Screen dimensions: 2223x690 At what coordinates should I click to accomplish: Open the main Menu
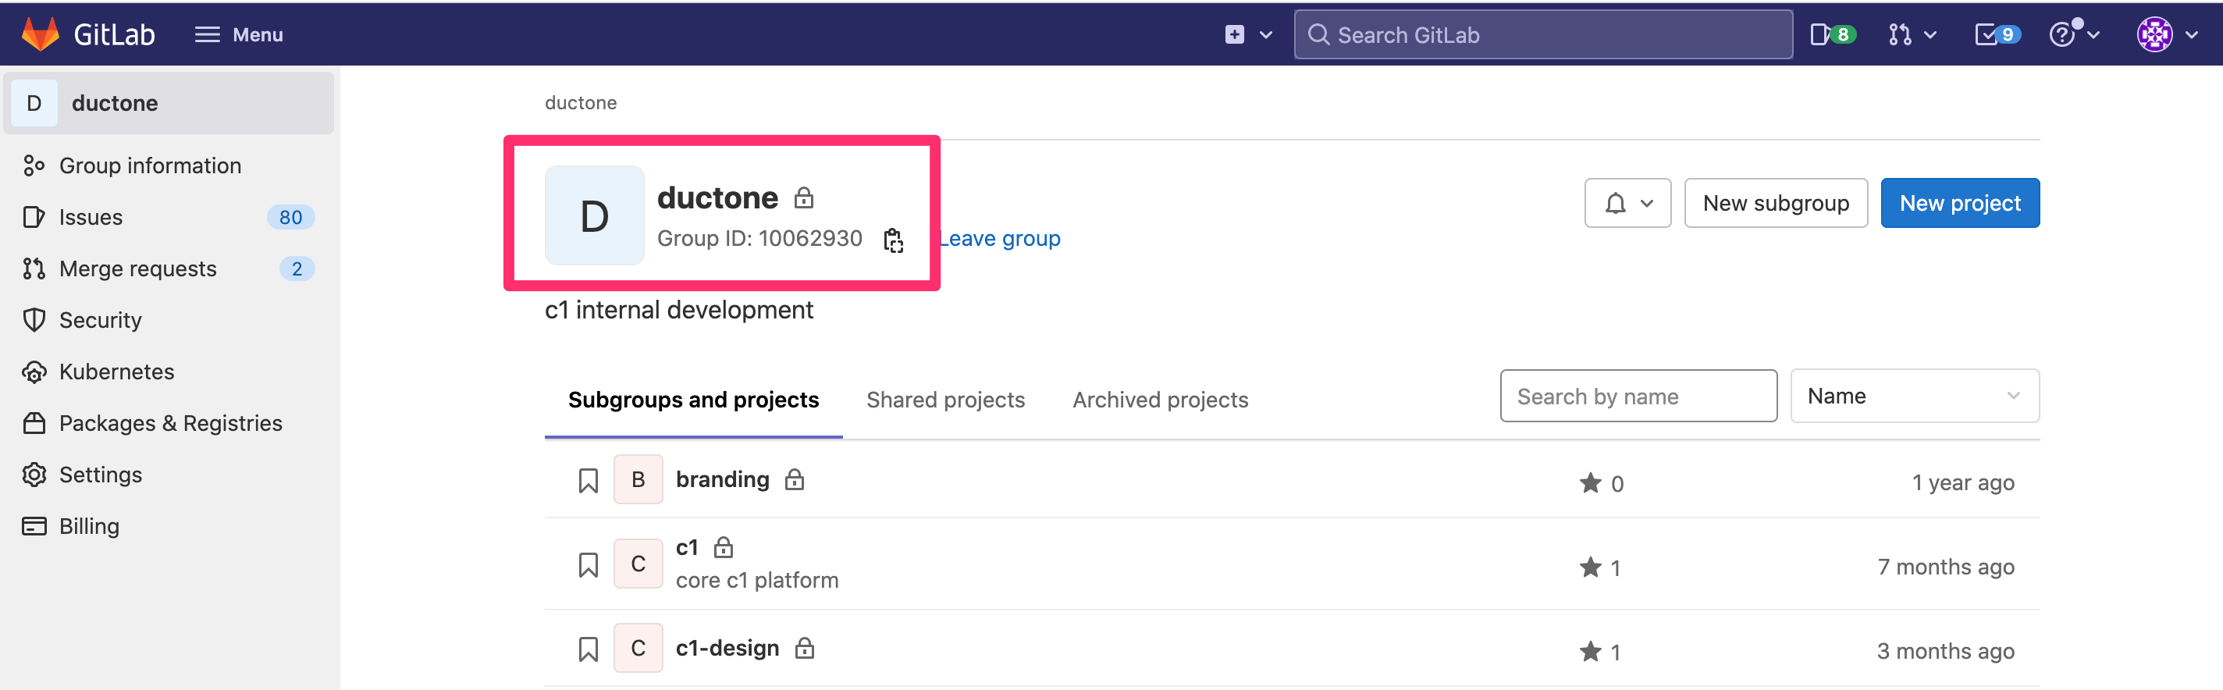click(239, 34)
